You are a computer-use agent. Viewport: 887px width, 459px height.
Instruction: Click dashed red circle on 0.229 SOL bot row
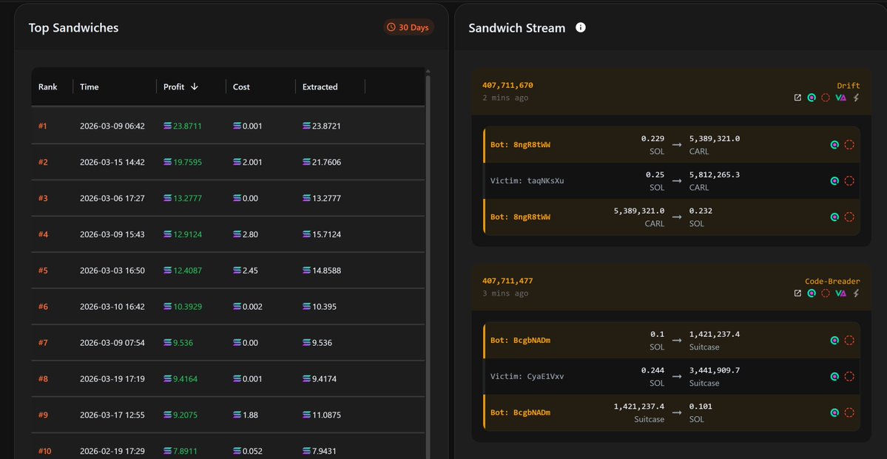[x=849, y=145]
